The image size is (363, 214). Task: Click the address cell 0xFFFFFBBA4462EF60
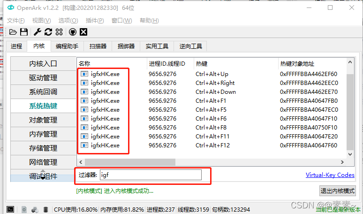(309, 74)
